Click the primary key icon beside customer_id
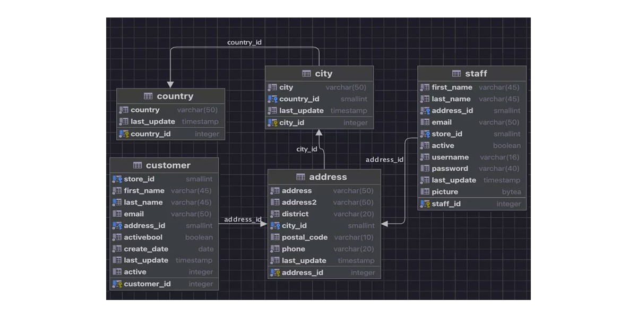637x318 pixels. point(117,284)
